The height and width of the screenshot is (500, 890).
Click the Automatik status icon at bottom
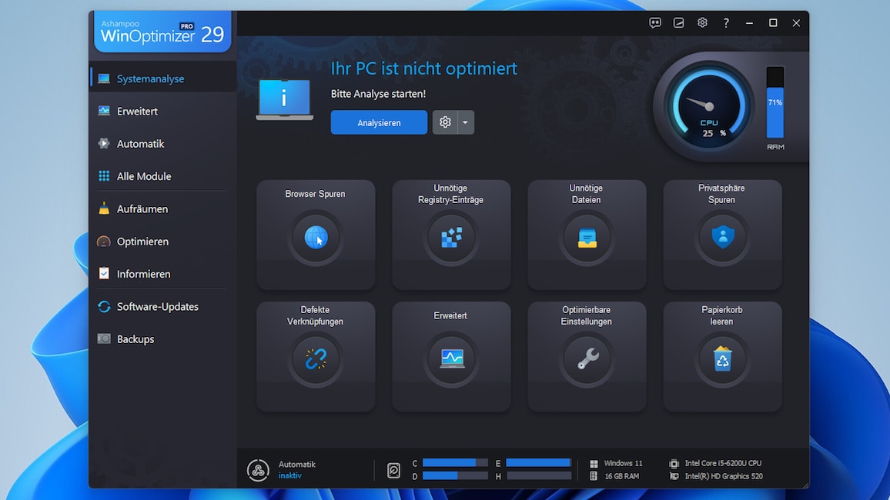[258, 470]
